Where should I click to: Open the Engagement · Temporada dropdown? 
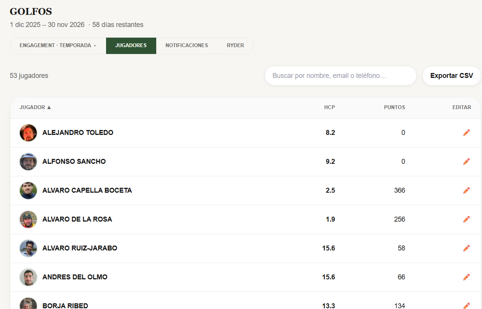point(58,46)
